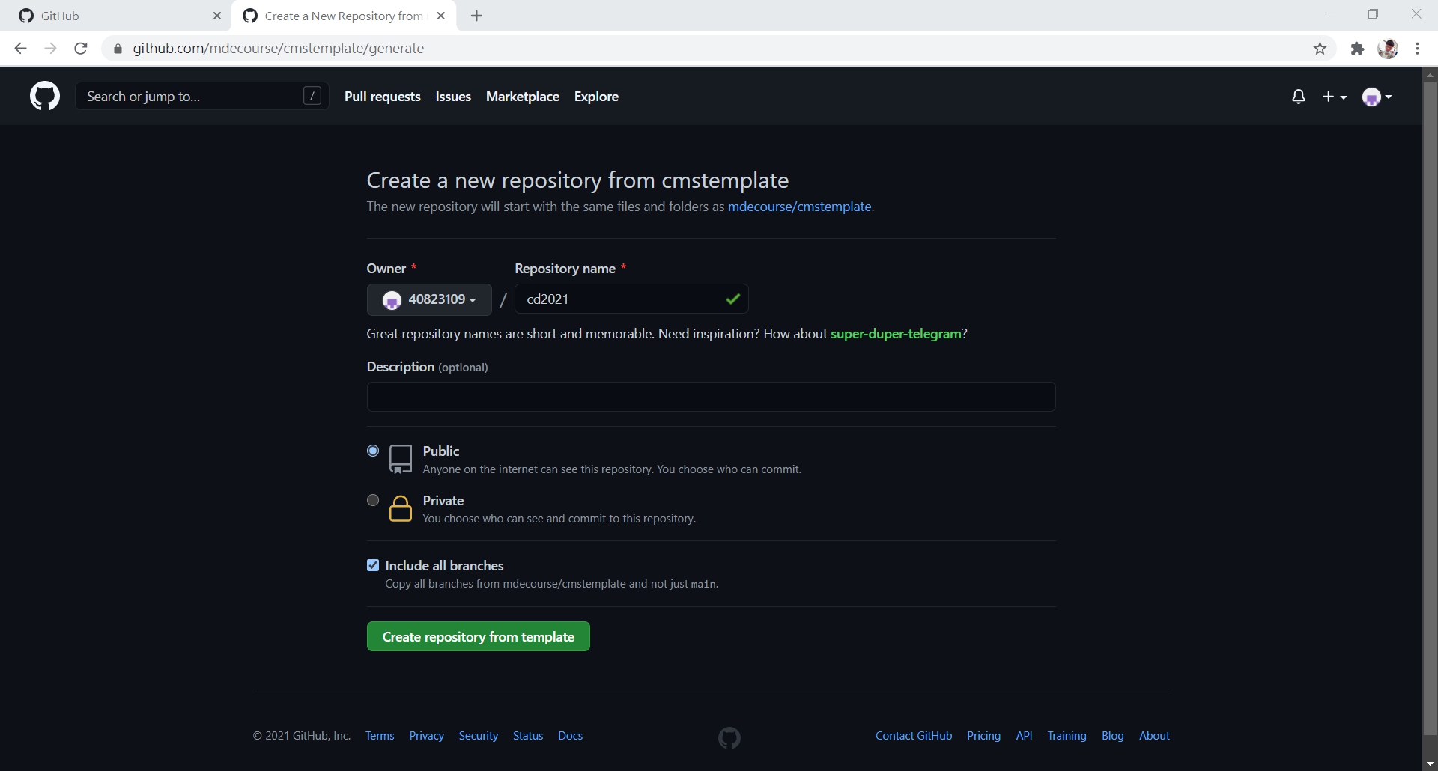Go to Explore
The height and width of the screenshot is (771, 1438).
pos(596,97)
